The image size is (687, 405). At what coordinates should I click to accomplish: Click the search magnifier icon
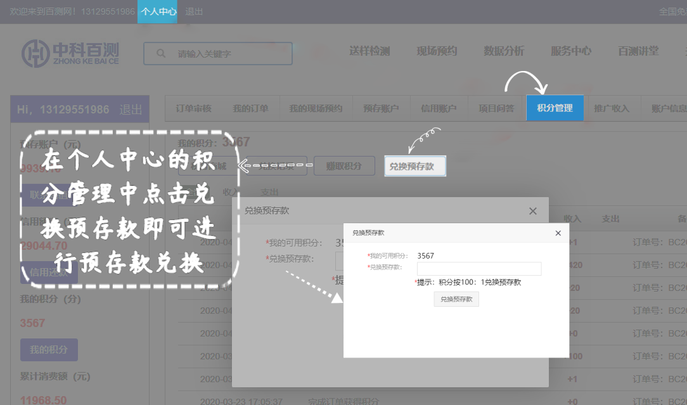coord(161,54)
